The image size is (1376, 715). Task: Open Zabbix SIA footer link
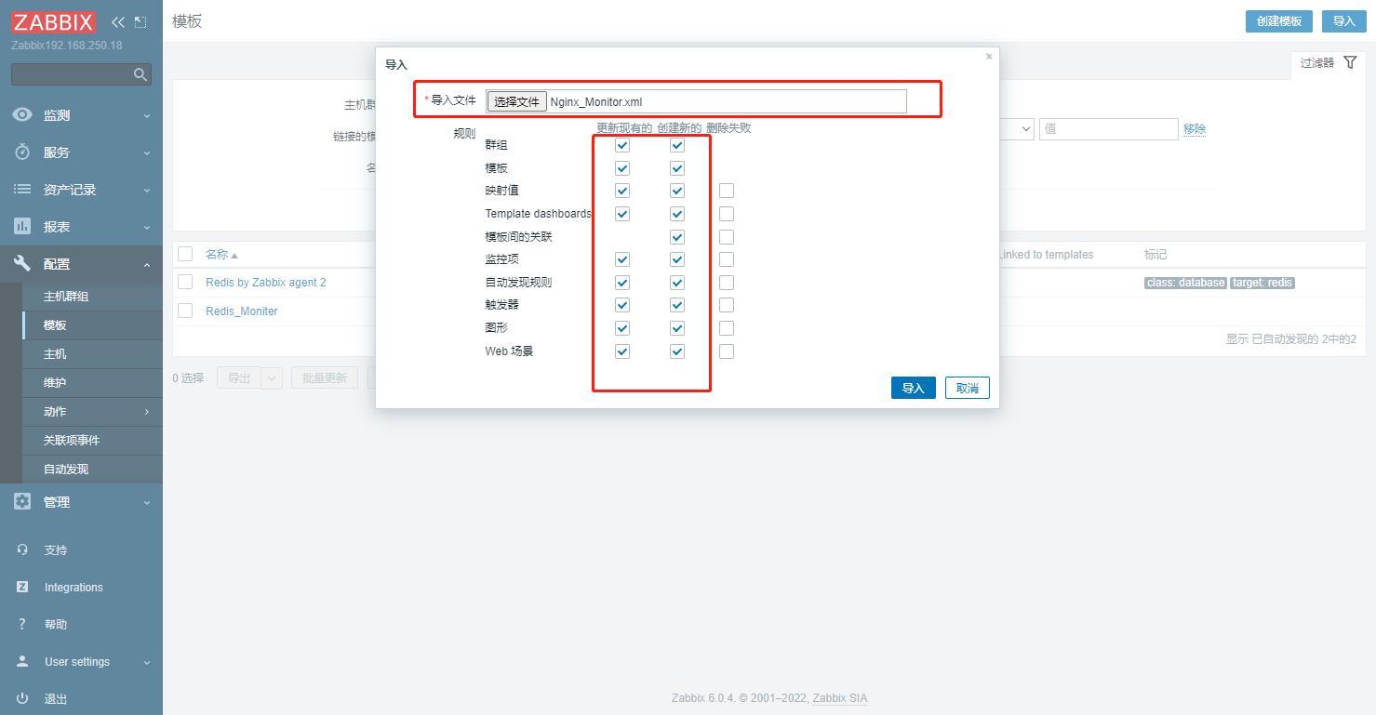pos(840,698)
